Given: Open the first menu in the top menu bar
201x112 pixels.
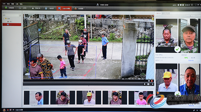Looking at the screenshot, I should tap(4, 4).
